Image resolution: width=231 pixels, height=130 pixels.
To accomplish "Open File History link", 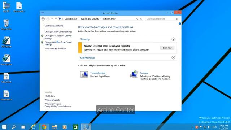I will 50,96.
